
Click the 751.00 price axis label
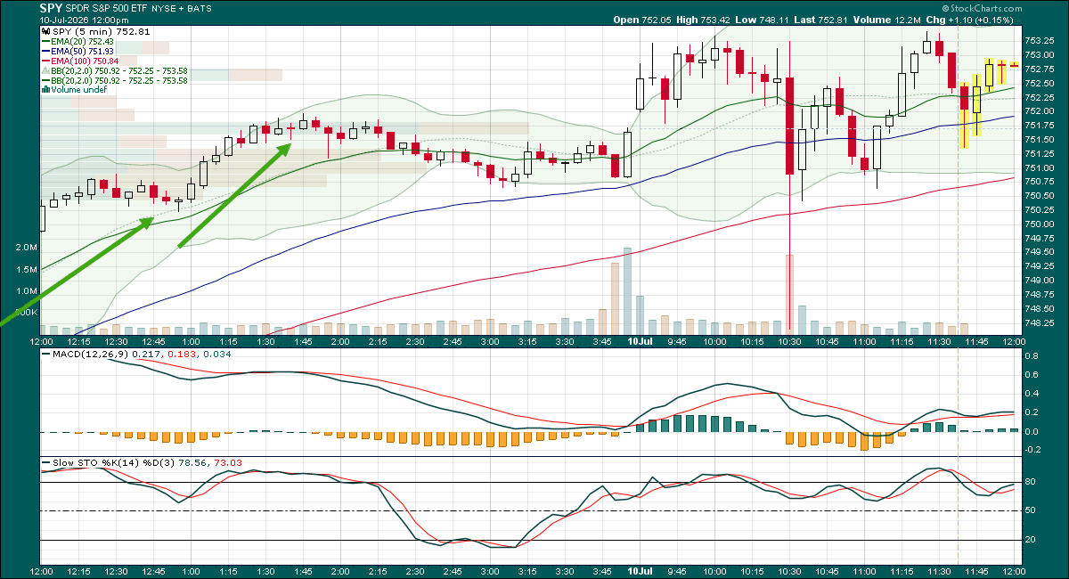pyautogui.click(x=1040, y=167)
